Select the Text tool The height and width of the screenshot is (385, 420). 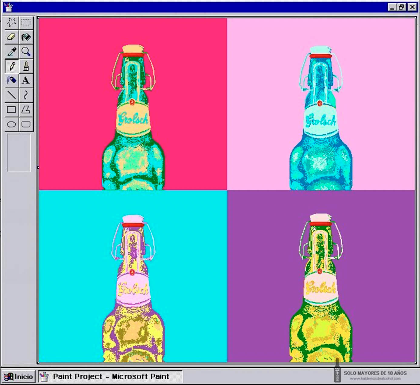(x=26, y=81)
